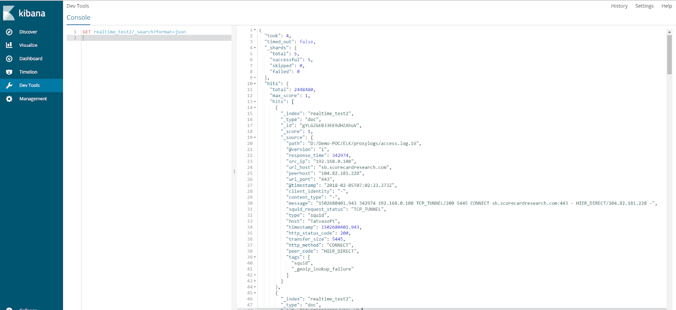This screenshot has width=676, height=310.
Task: Navigate to Timelion
Action: click(x=28, y=72)
